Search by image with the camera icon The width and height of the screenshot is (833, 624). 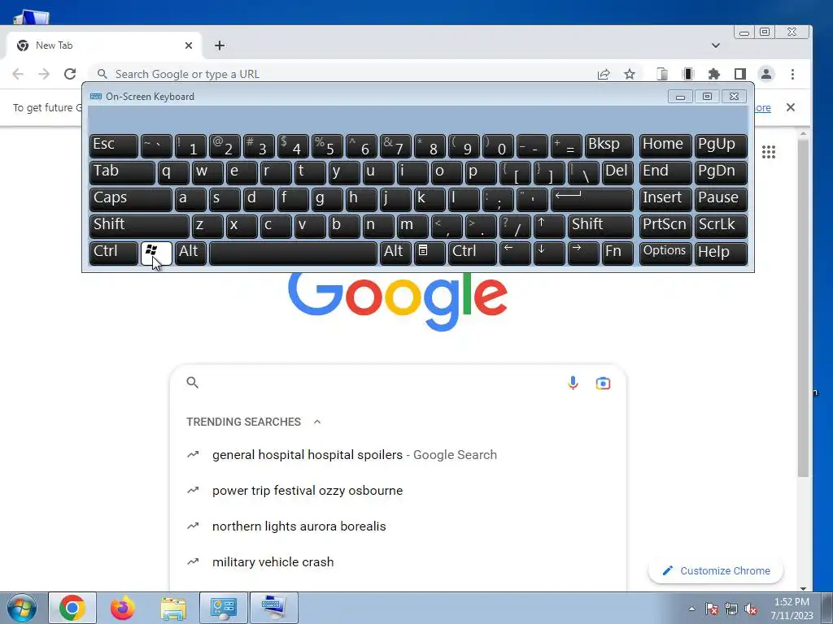click(603, 383)
